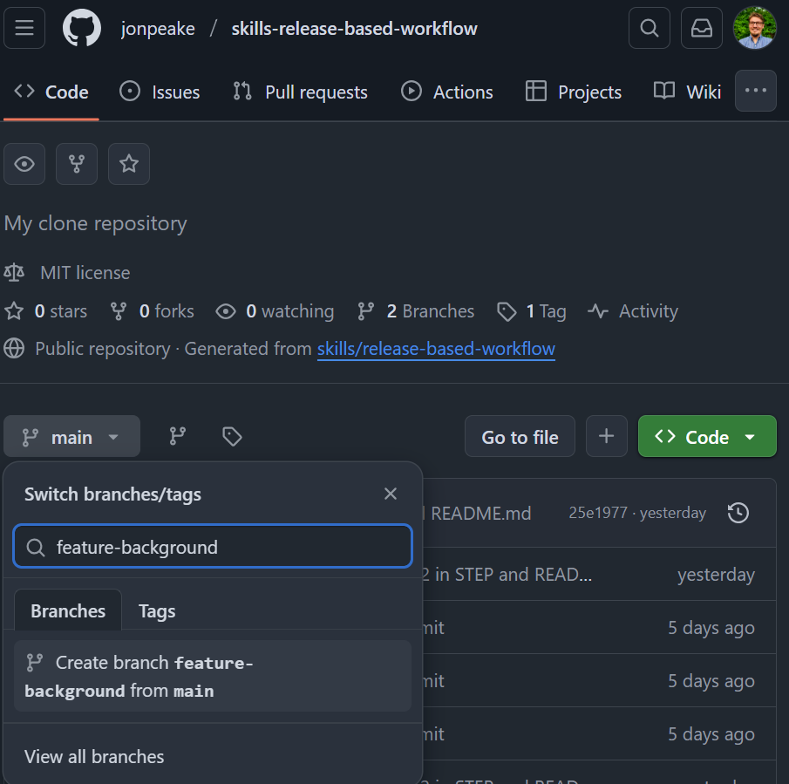Viewport: 789px width, 784px height.
Task: Open the skills/release-based-workflow template link
Action: 436,349
